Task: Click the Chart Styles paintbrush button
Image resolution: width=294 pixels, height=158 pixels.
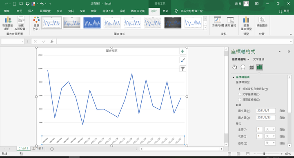Action: 183,60
